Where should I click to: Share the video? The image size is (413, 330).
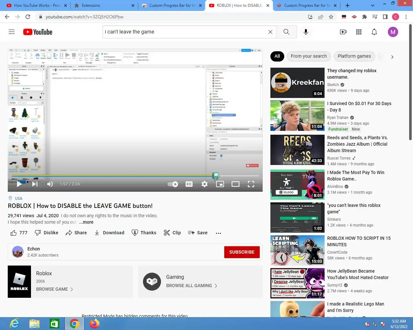pos(76,233)
